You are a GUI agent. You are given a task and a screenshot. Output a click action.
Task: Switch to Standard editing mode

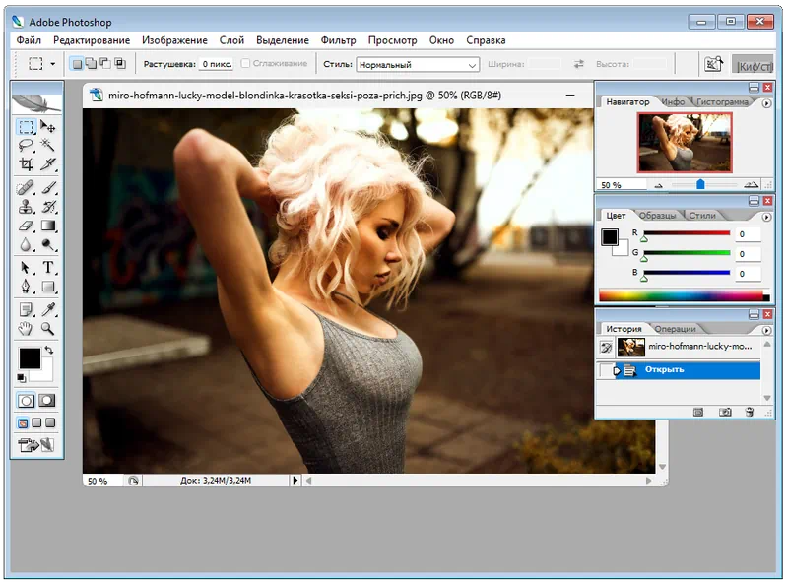[x=27, y=401]
